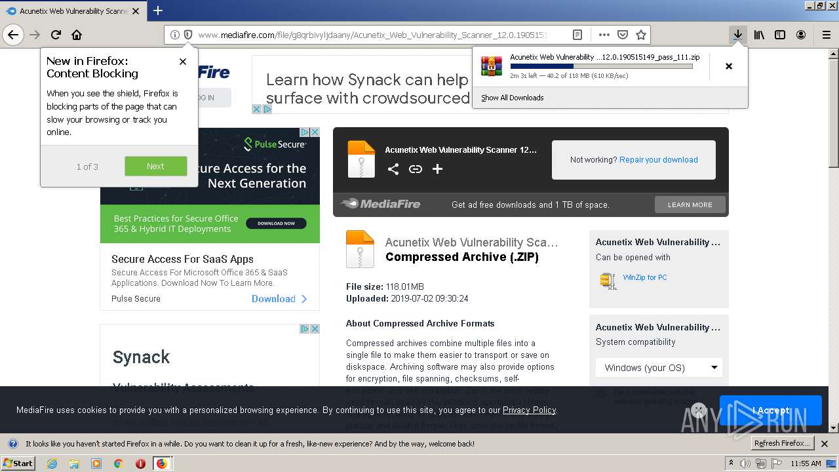Click the system tray volume icon
Viewport: 839px width, 472px height.
point(745,463)
